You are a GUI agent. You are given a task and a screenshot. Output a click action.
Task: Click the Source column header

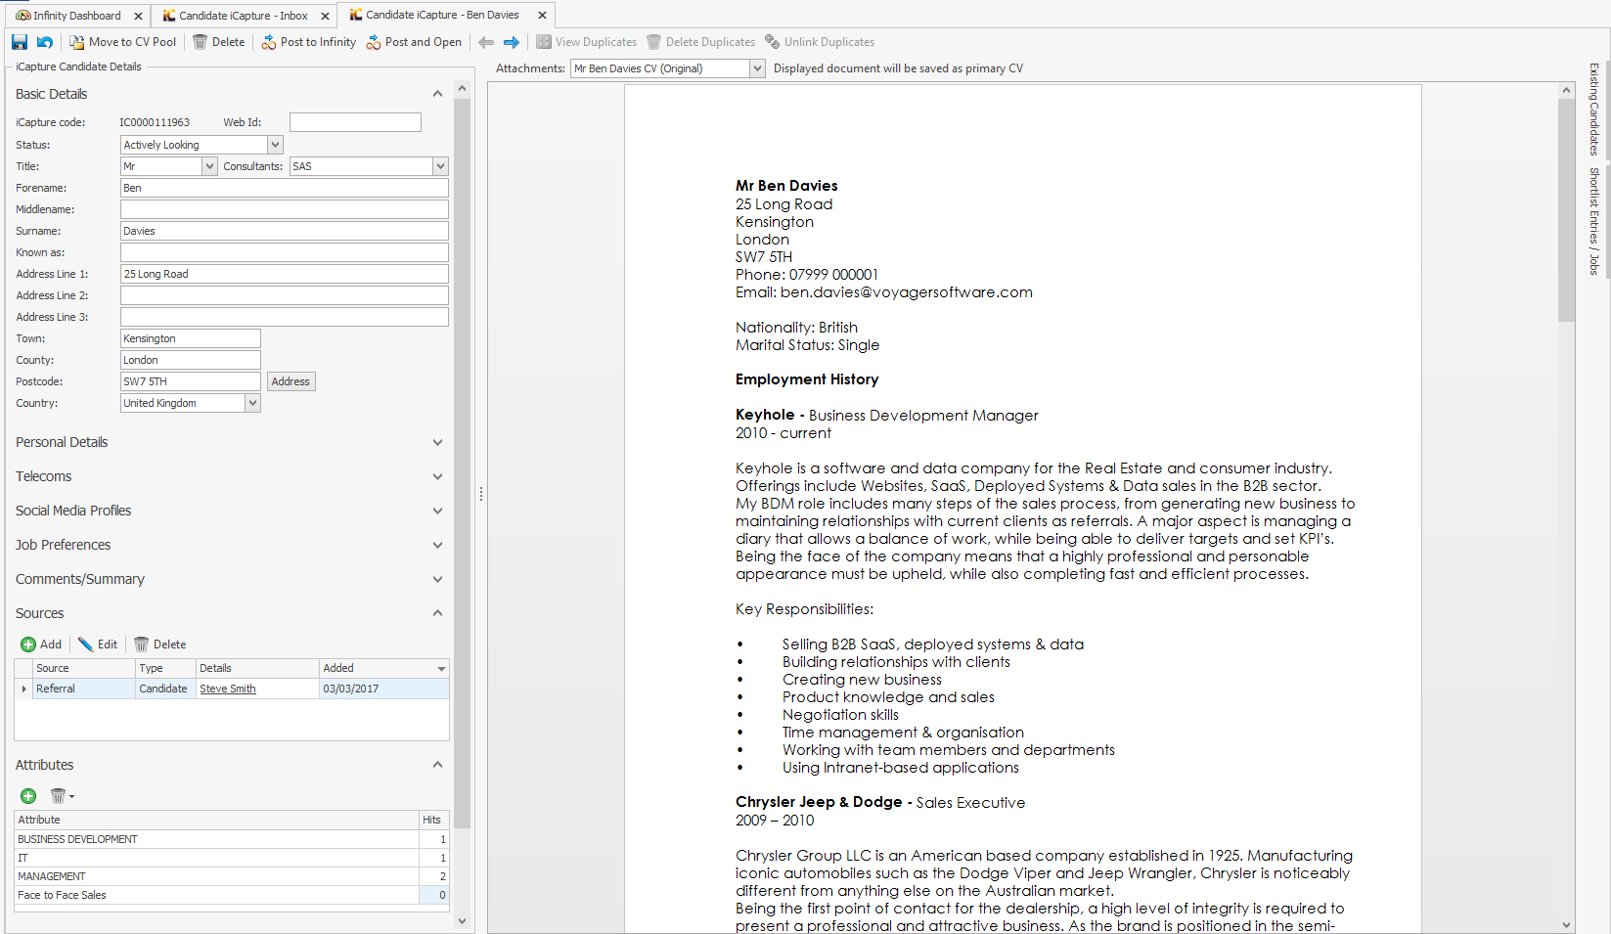(x=84, y=668)
